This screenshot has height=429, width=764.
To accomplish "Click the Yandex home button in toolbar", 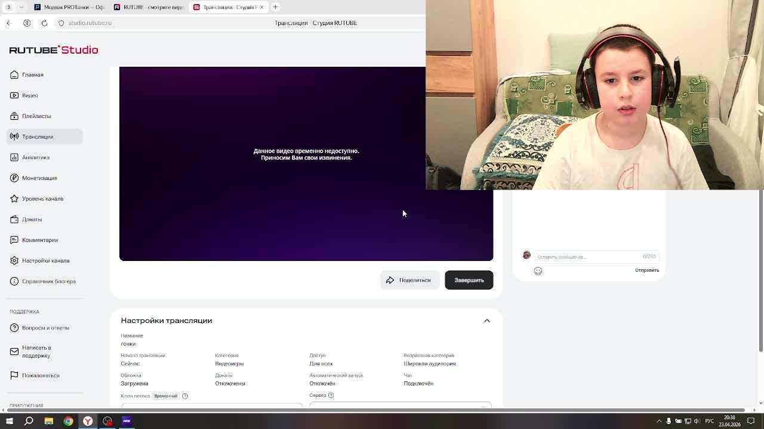I will click(27, 23).
